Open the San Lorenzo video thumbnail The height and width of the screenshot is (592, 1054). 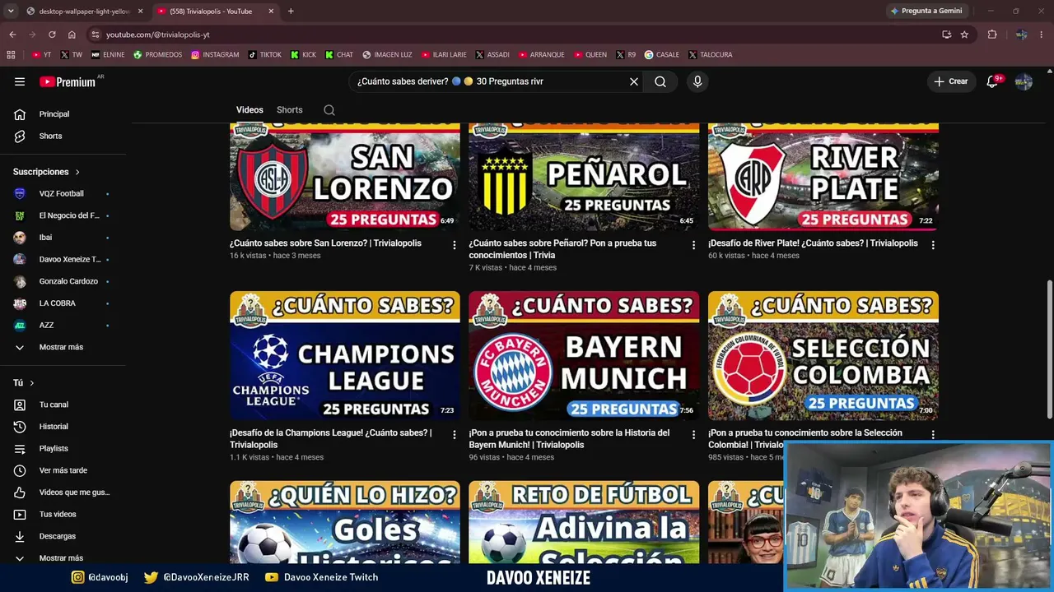pos(345,178)
